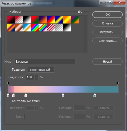Select the red to green gradient preset

[35, 20]
